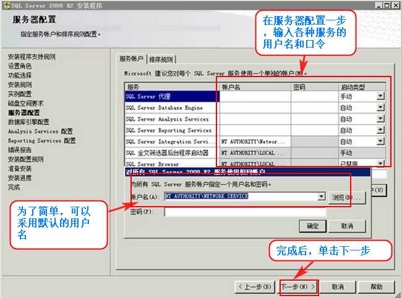Select 安装配置规则 step in sidebar
402x298 pixels.
click(25, 159)
